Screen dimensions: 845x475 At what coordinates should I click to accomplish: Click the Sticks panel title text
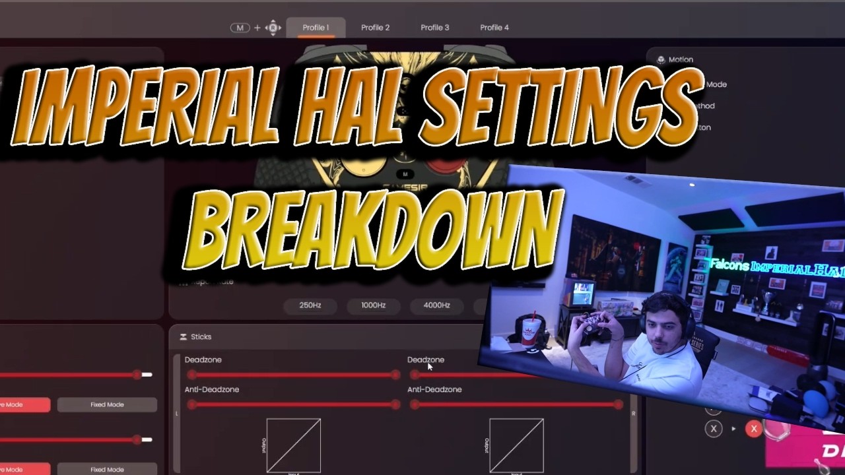[201, 336]
